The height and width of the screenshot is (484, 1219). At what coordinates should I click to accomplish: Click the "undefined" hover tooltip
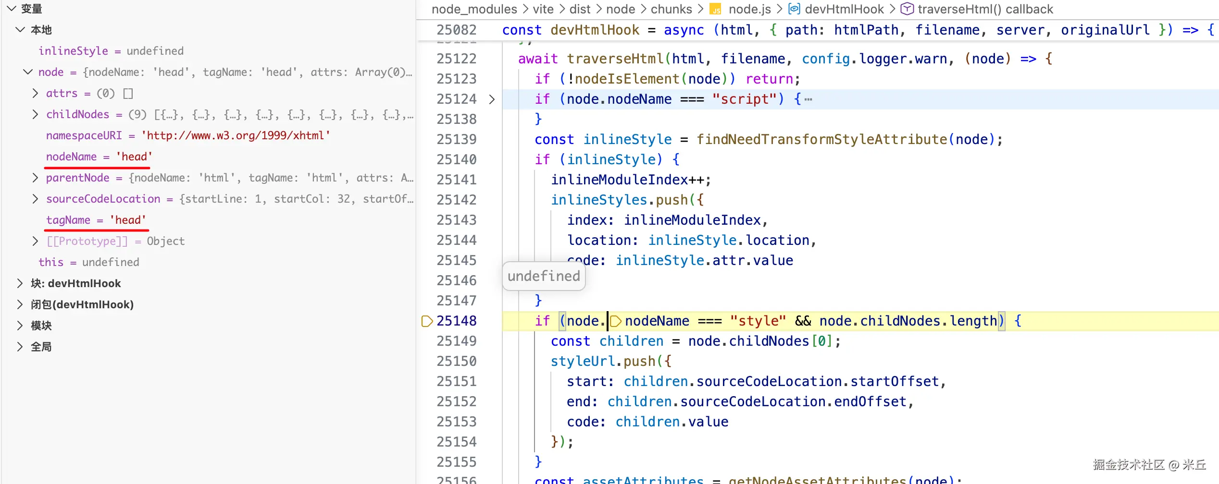(544, 276)
